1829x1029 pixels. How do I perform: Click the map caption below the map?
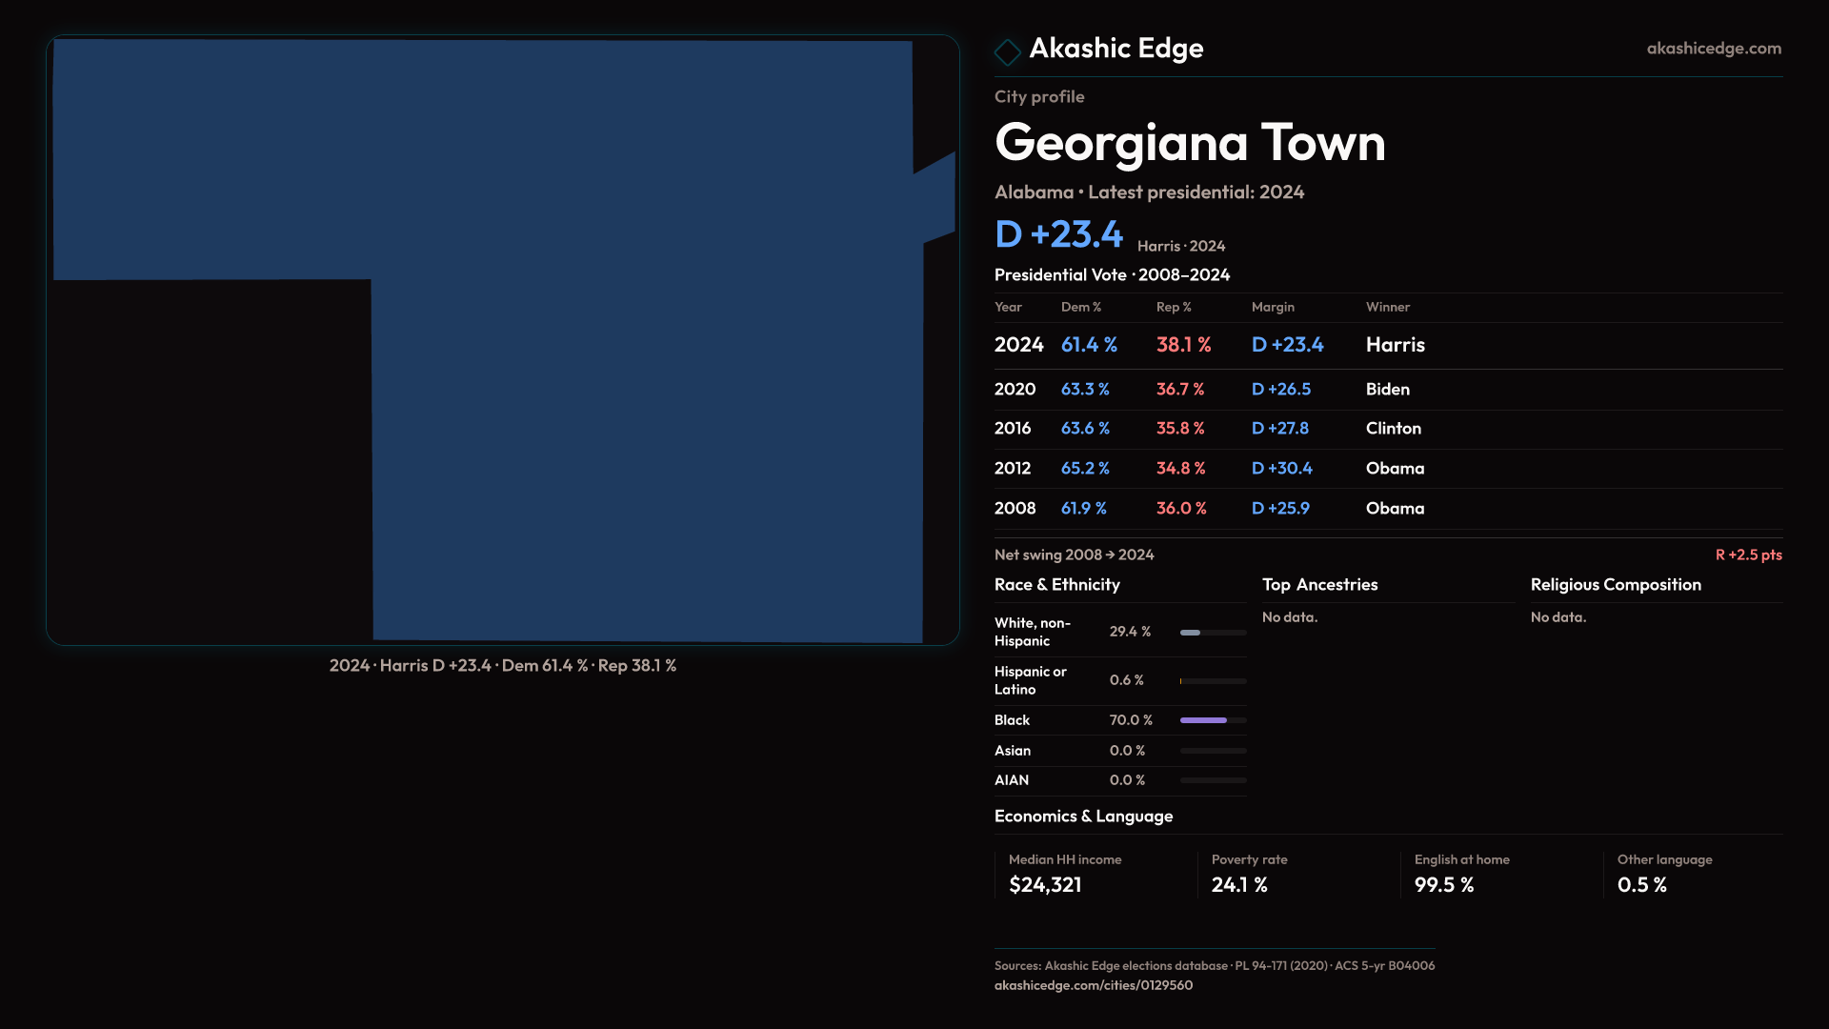click(503, 666)
